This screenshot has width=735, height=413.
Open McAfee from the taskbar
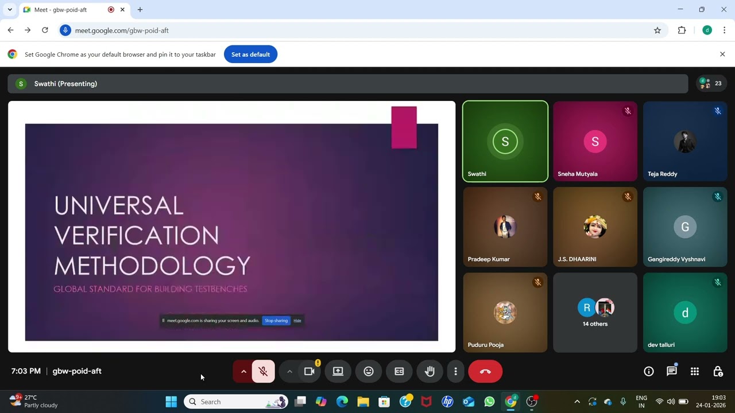point(426,402)
